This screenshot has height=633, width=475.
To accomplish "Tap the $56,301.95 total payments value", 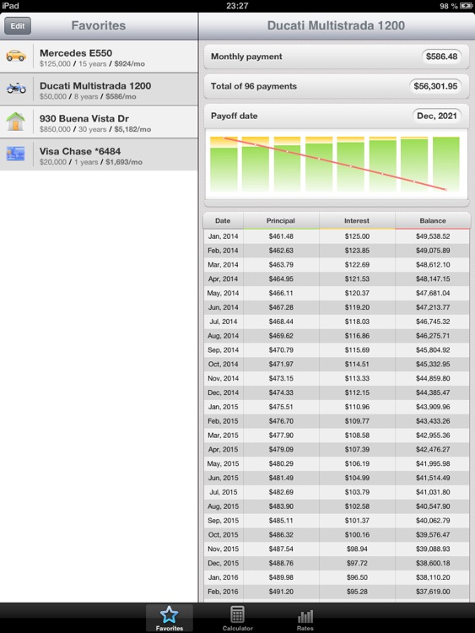I will [435, 86].
